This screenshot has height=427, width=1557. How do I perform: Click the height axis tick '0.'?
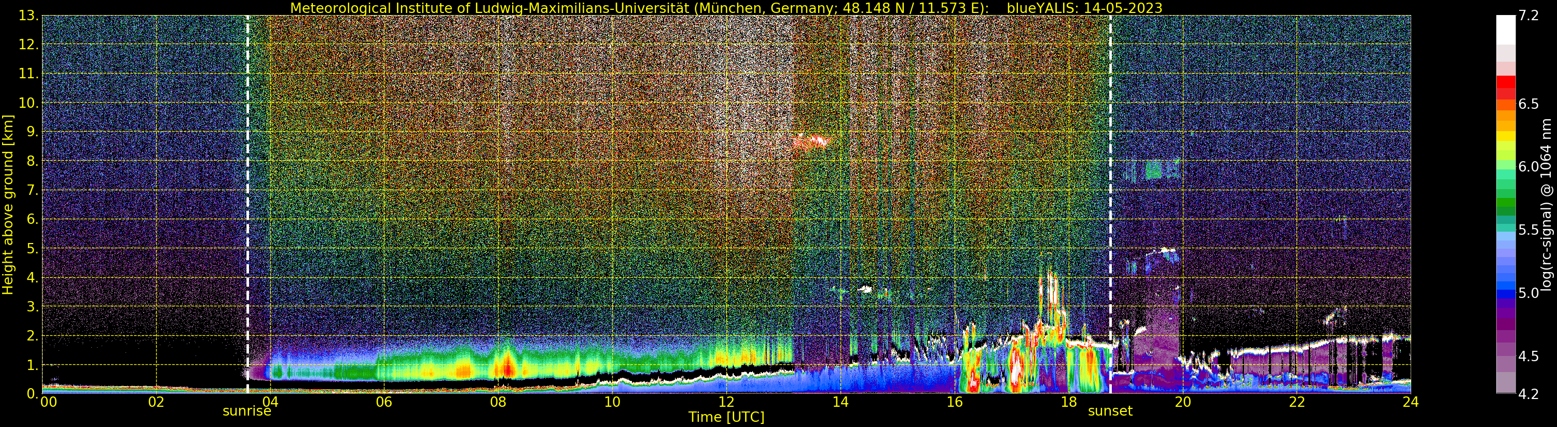tap(32, 394)
